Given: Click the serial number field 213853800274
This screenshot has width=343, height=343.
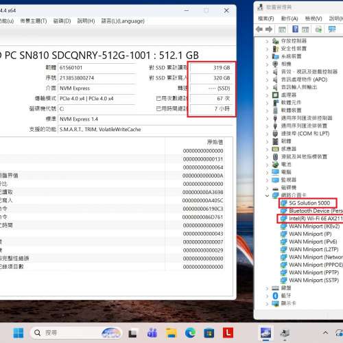Looking at the screenshot, I should pyautogui.click(x=97, y=78).
